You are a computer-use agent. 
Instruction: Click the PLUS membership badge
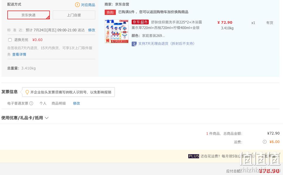[x=194, y=156]
